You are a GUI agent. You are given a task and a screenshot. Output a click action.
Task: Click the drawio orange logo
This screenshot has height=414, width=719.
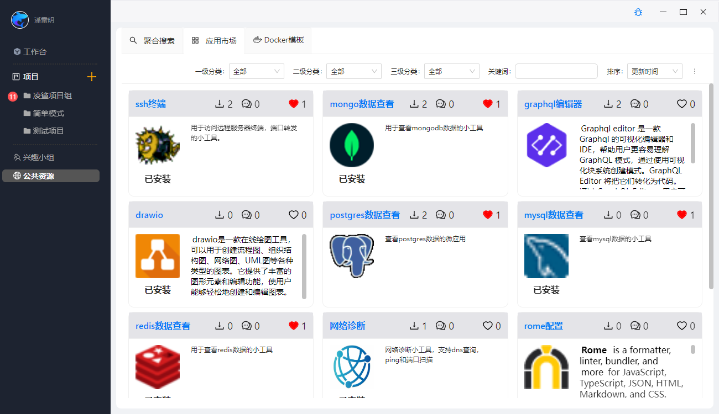point(158,256)
